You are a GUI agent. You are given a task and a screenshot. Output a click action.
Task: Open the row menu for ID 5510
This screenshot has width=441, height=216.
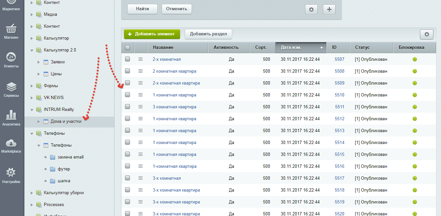(141, 95)
